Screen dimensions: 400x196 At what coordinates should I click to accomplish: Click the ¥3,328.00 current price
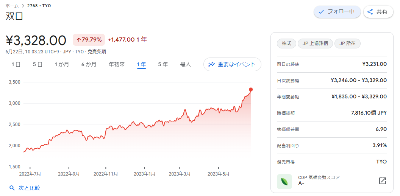point(36,40)
